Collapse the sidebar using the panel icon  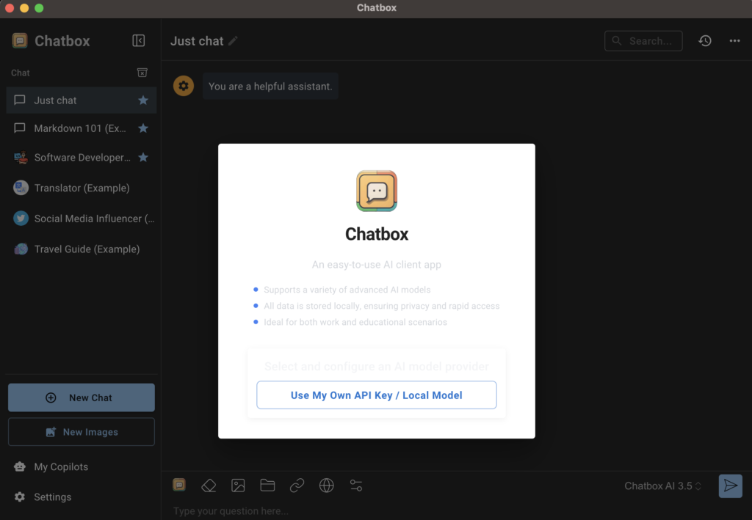(138, 41)
